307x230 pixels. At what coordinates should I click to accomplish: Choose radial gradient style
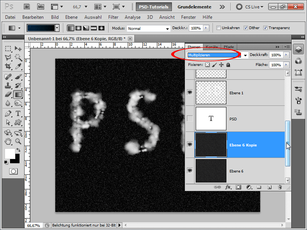point(78,28)
